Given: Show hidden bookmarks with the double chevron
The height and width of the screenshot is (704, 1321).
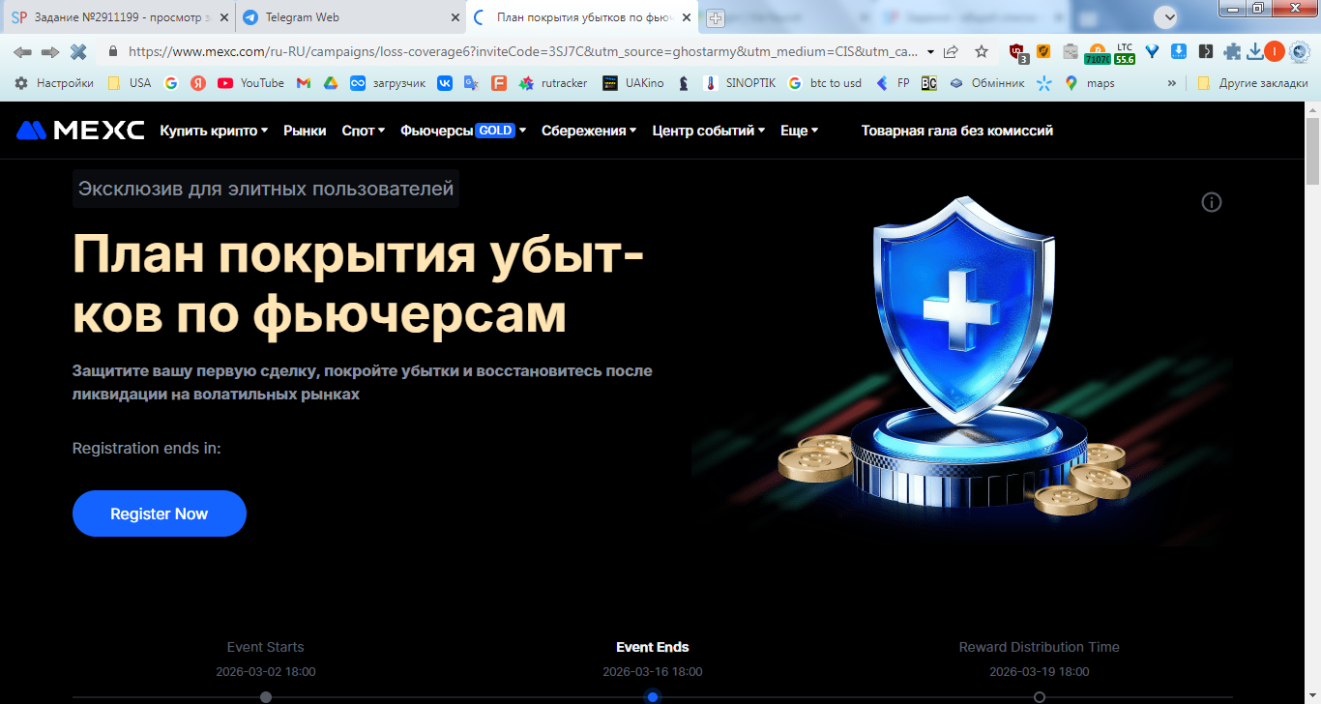Looking at the screenshot, I should (1172, 83).
